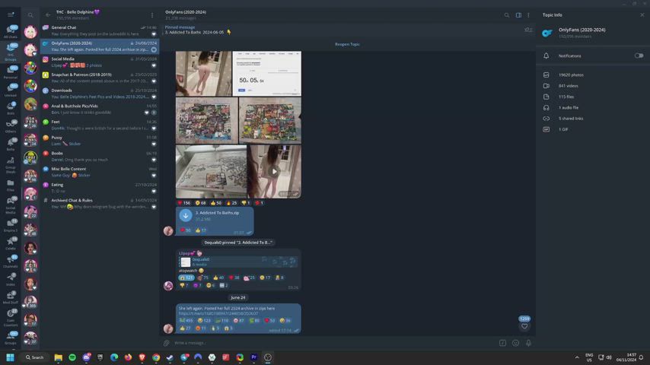Screen dimensions: 650x365
Task: Select the Index folder
Action: [11, 279]
